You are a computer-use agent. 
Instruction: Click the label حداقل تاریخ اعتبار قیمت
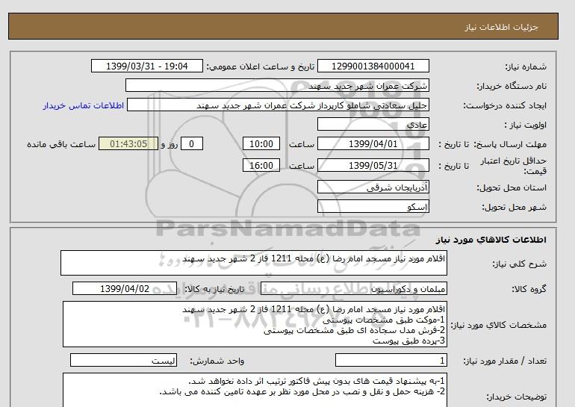click(x=514, y=166)
